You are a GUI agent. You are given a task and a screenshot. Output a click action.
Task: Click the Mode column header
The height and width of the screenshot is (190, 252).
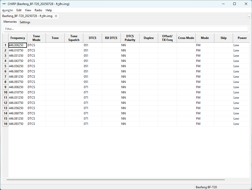205,38
